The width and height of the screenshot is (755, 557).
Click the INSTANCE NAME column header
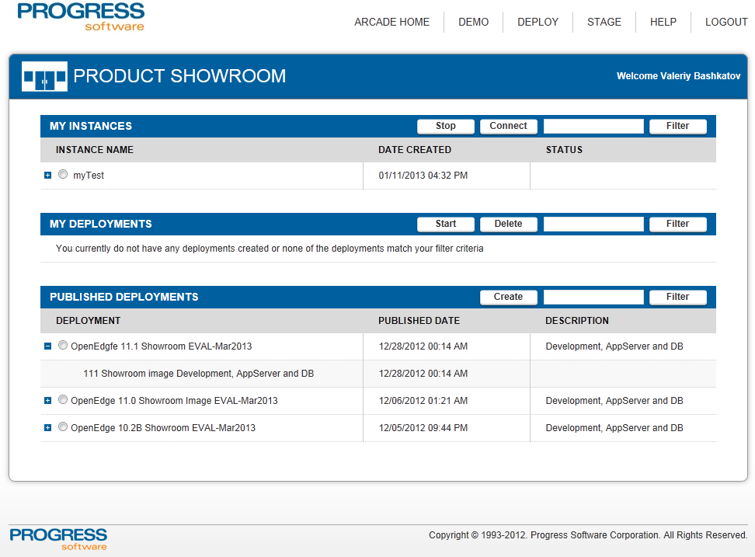pyautogui.click(x=95, y=150)
